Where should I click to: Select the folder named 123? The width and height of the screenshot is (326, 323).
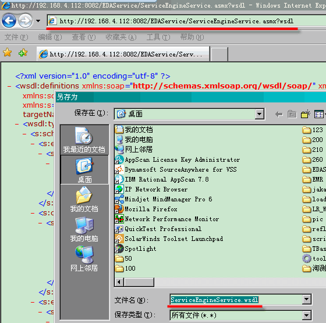click(313, 130)
